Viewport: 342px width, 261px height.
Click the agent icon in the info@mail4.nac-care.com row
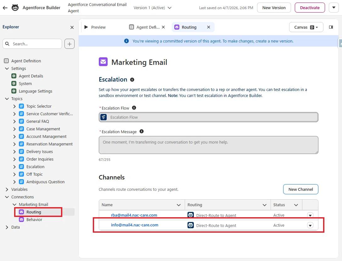coord(191,225)
